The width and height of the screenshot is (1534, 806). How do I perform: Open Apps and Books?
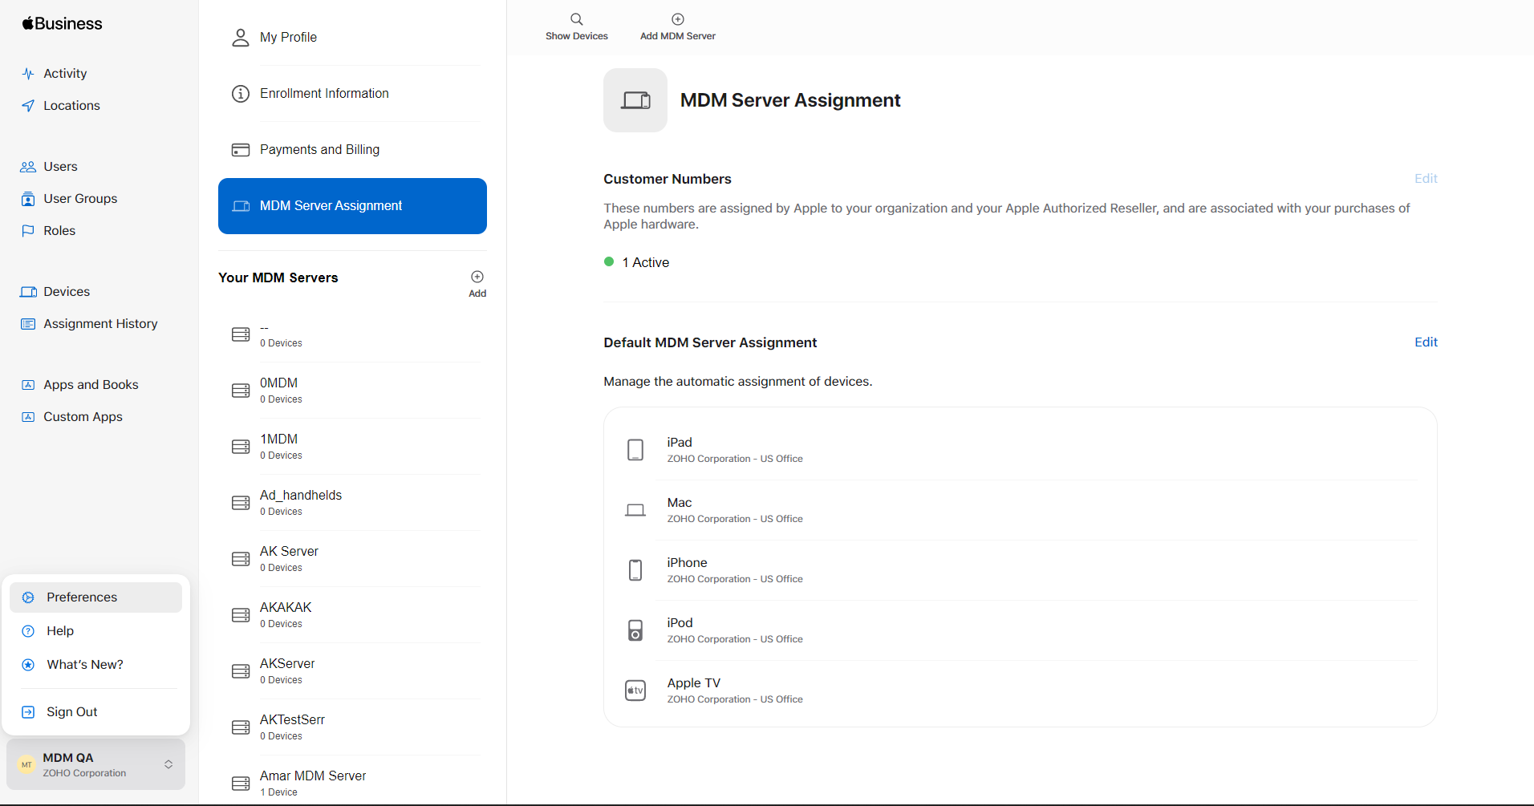click(91, 385)
